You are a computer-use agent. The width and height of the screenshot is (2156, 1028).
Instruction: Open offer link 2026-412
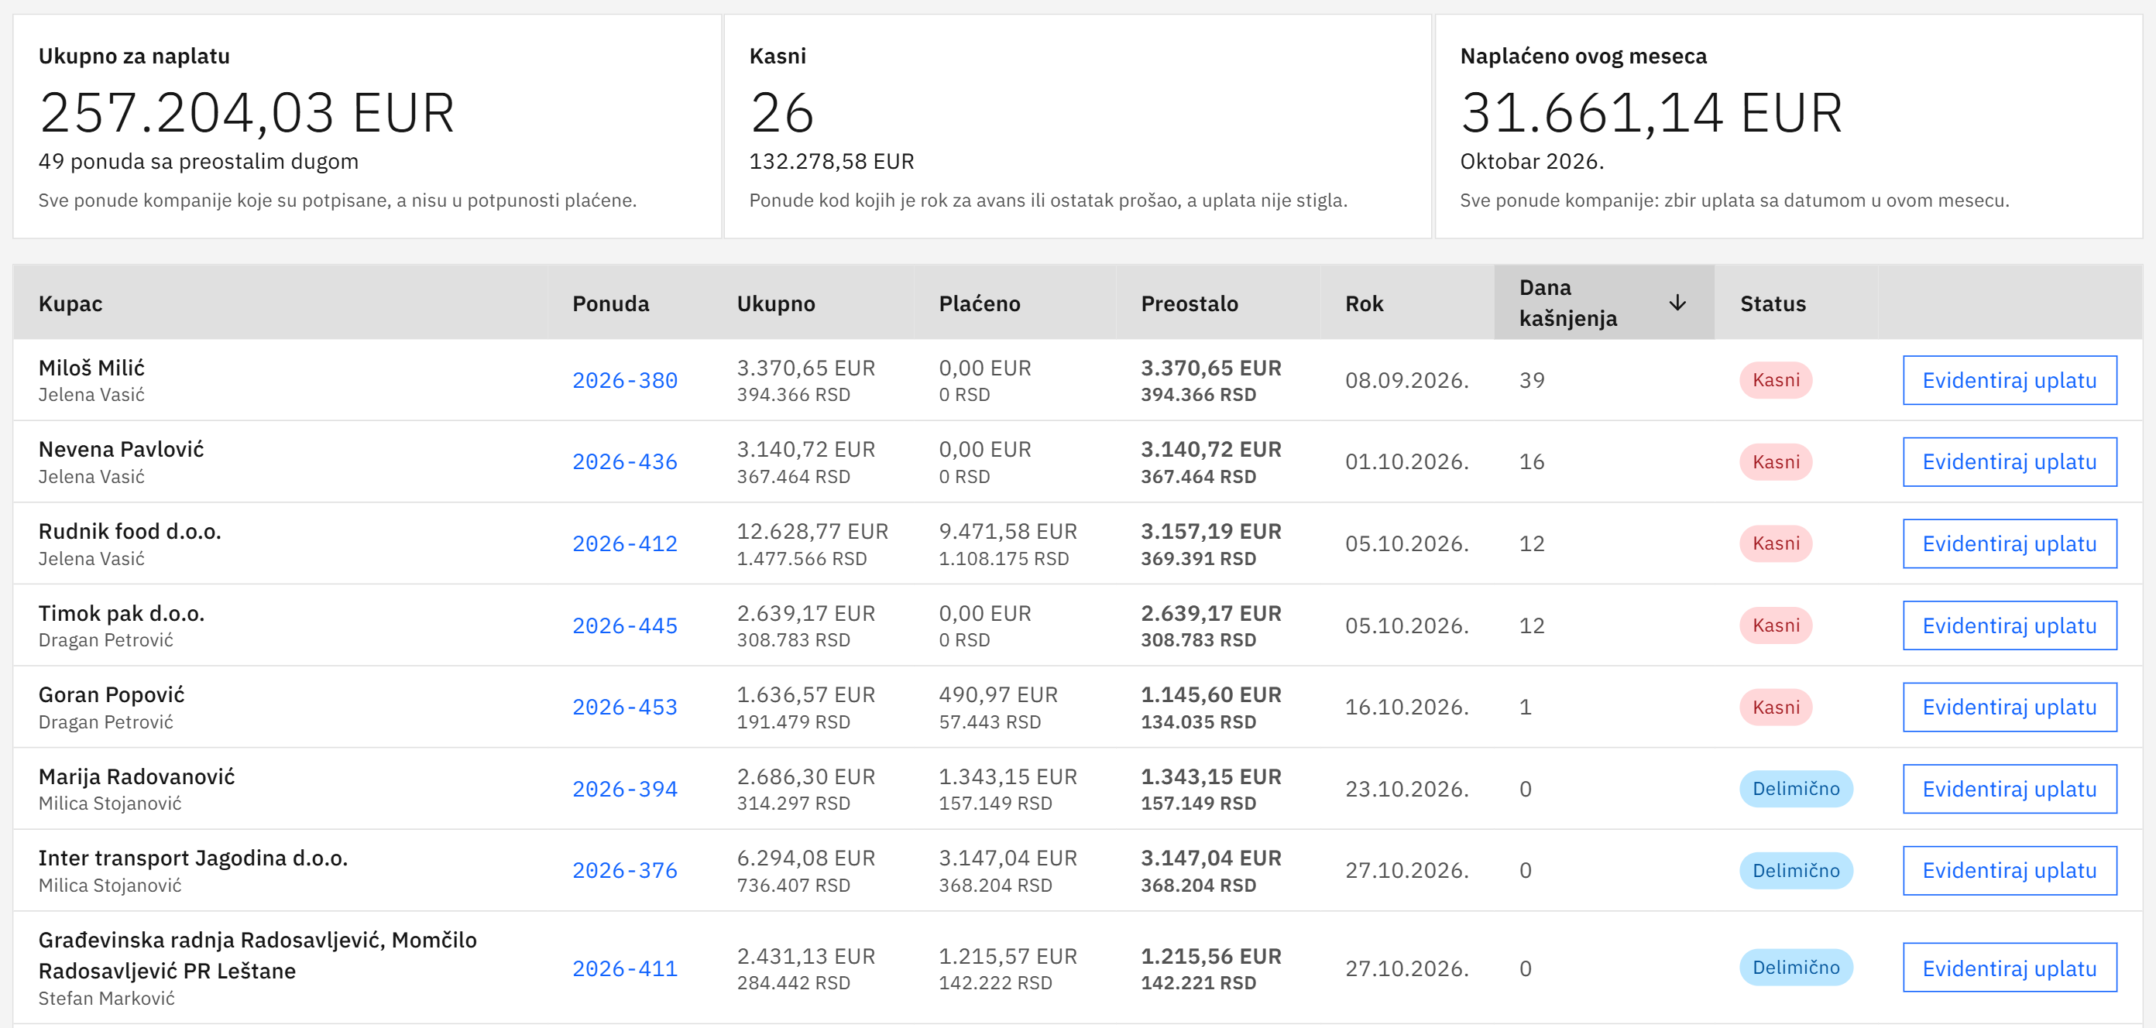point(624,543)
